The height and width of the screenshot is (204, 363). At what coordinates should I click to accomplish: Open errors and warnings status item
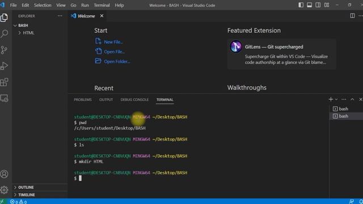[x=18, y=202]
